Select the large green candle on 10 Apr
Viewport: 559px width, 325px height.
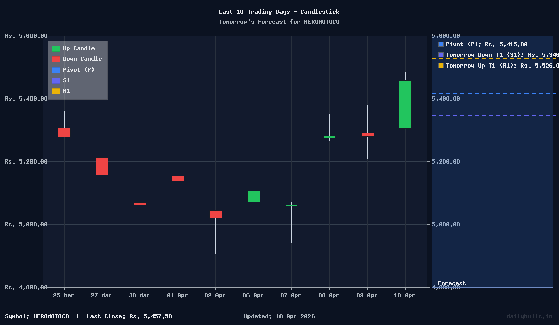tap(404, 105)
